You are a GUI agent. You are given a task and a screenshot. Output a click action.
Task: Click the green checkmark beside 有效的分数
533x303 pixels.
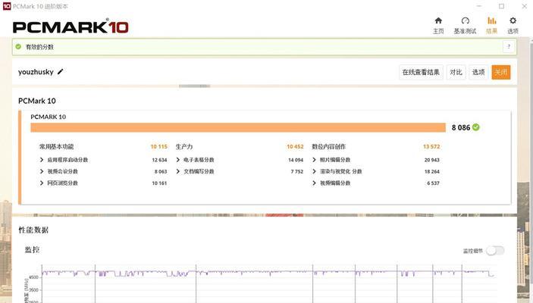pyautogui.click(x=18, y=46)
